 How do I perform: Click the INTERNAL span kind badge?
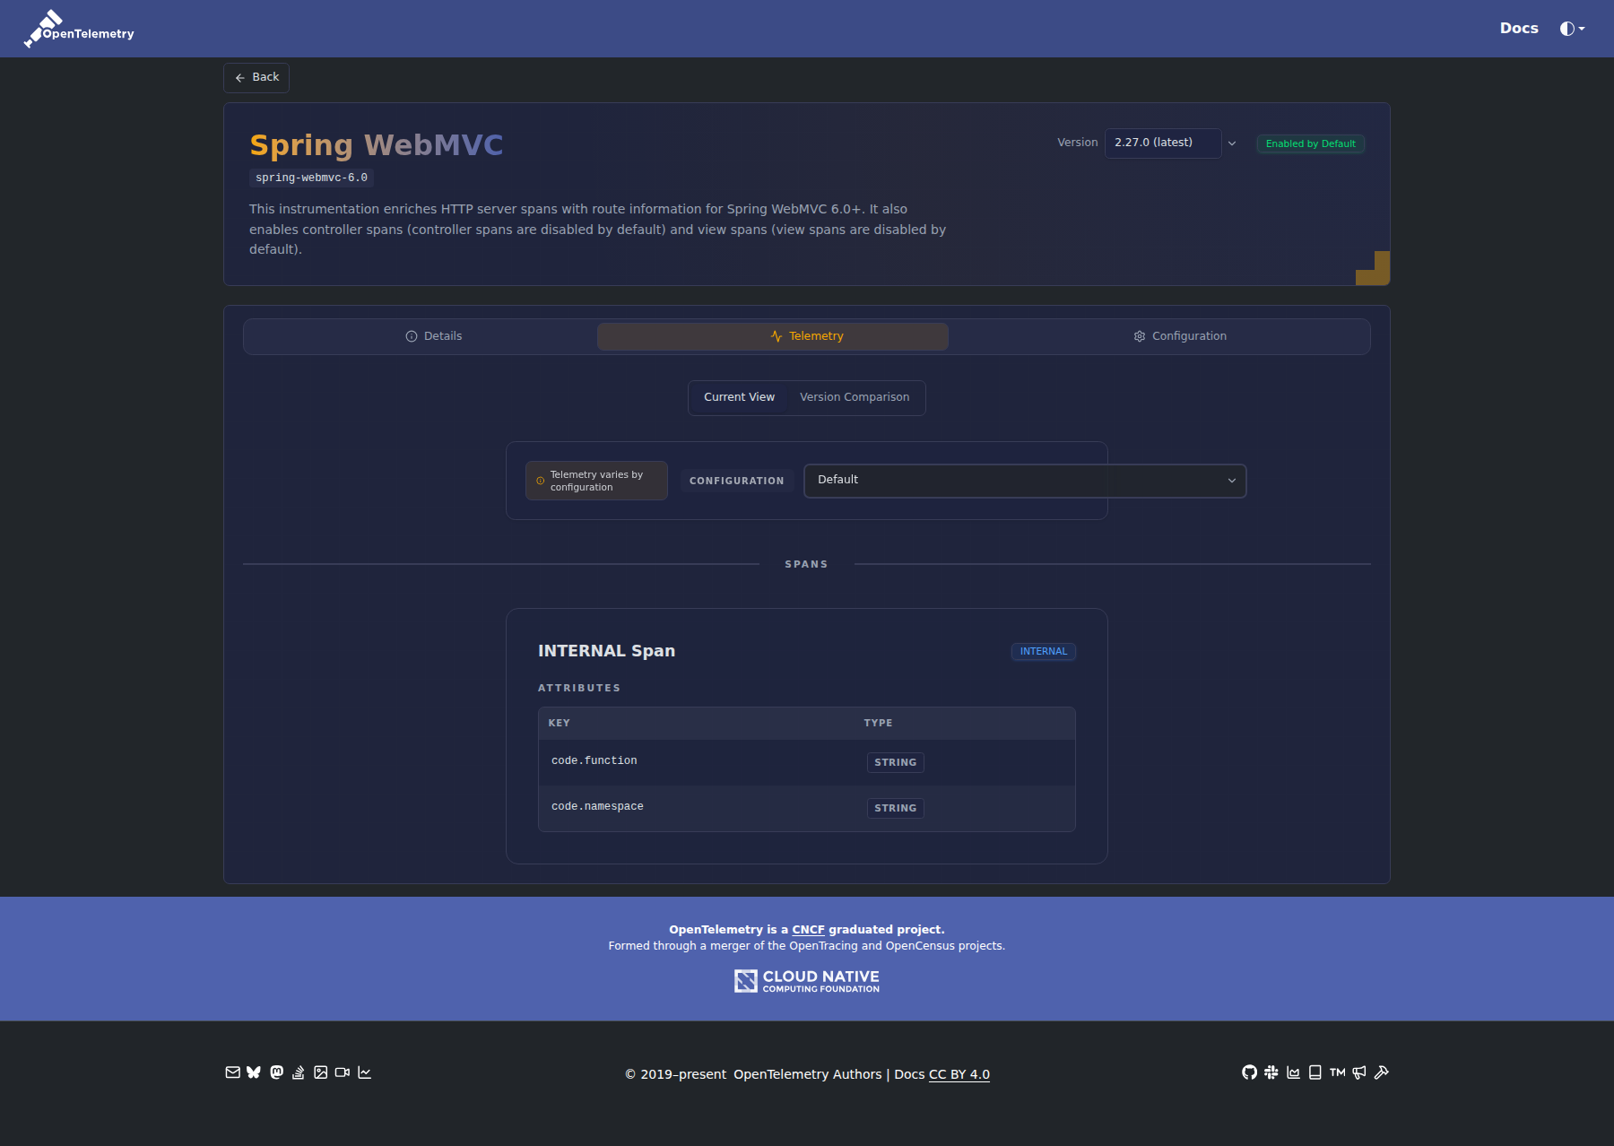[1044, 652]
